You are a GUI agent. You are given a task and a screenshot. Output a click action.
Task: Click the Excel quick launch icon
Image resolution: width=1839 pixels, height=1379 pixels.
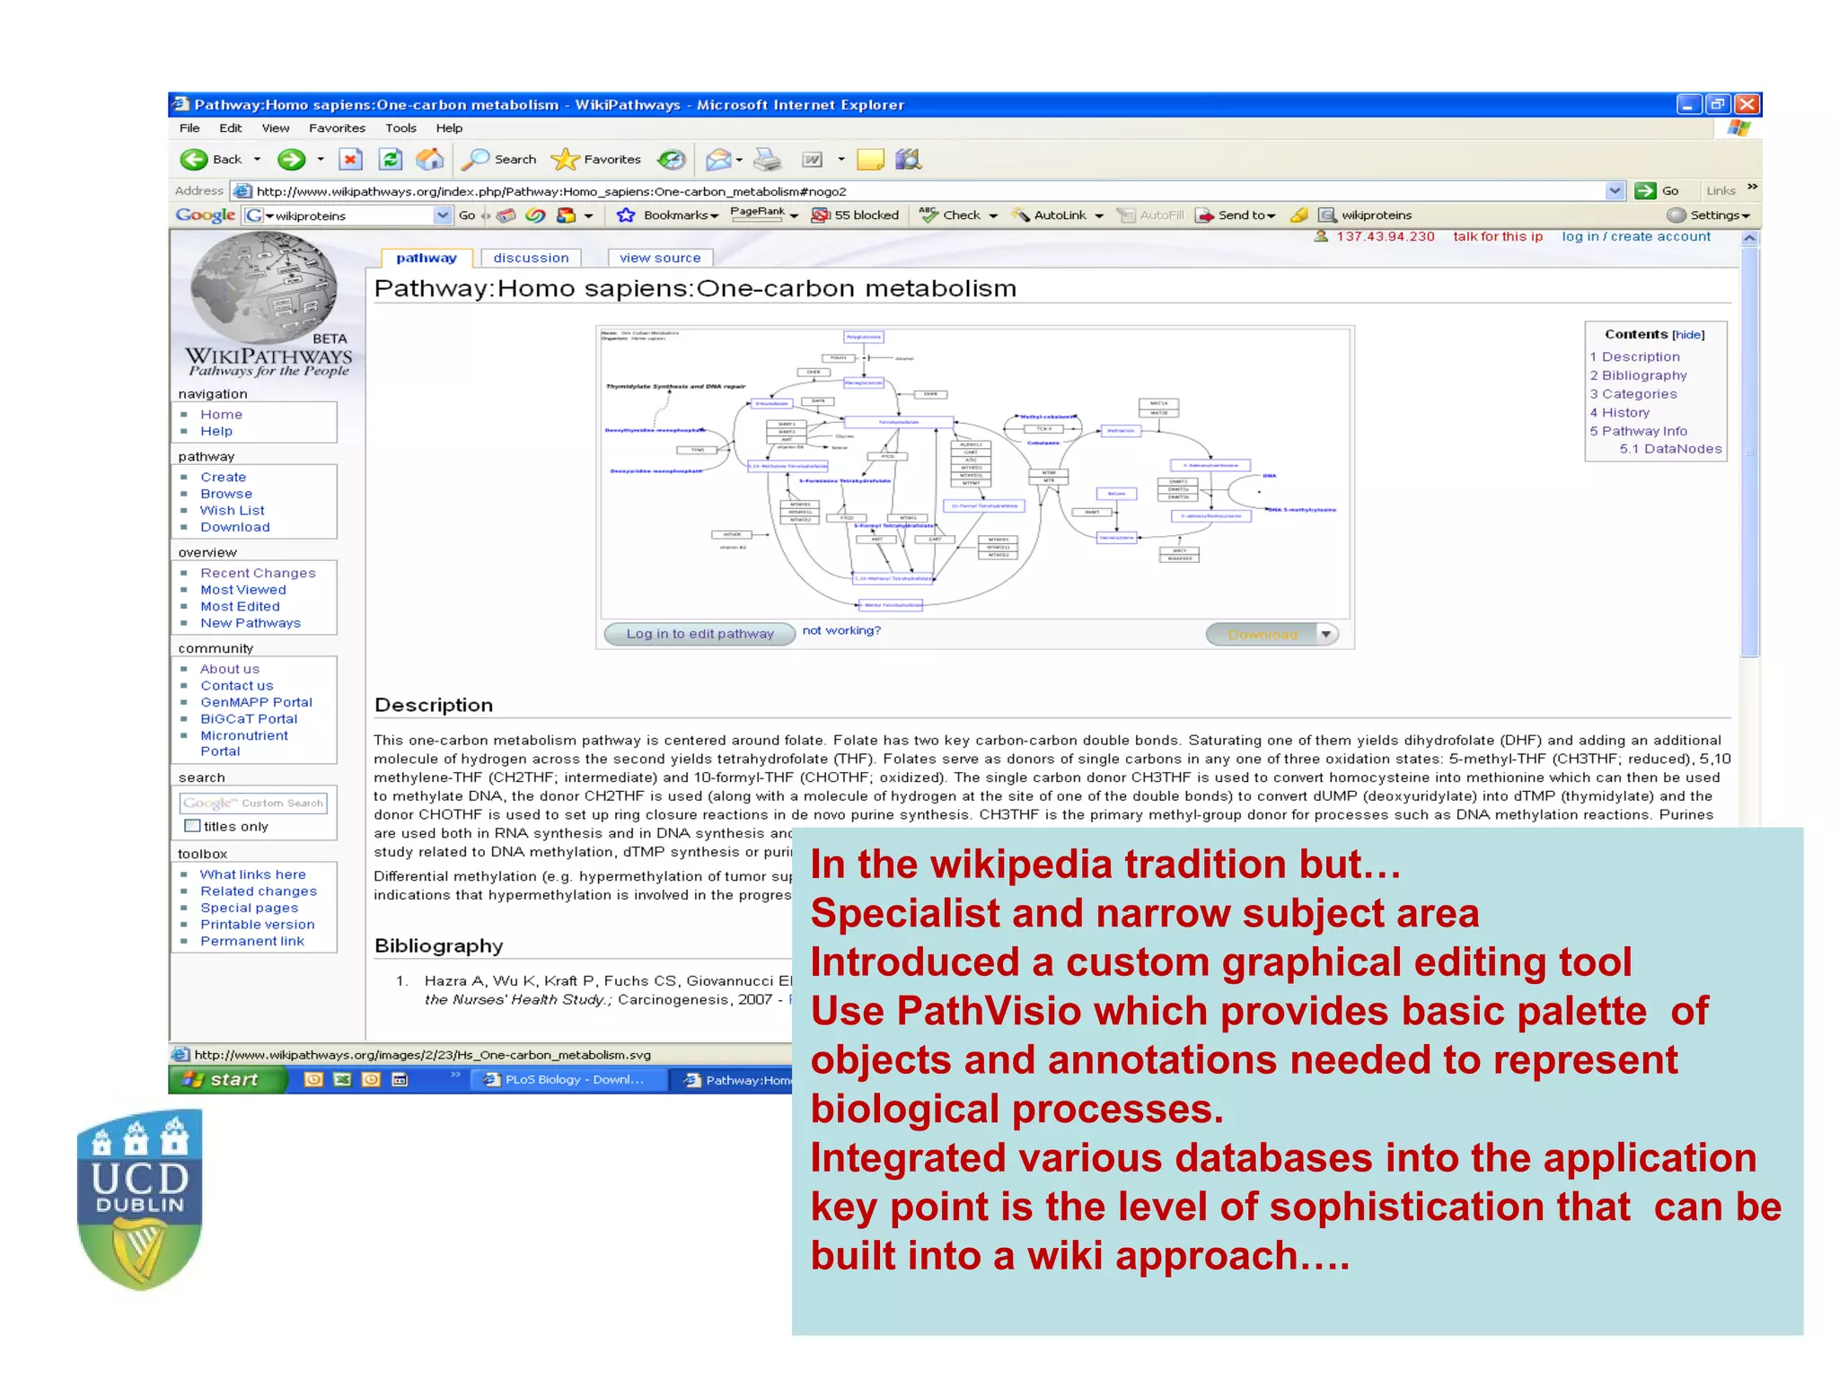(342, 1079)
